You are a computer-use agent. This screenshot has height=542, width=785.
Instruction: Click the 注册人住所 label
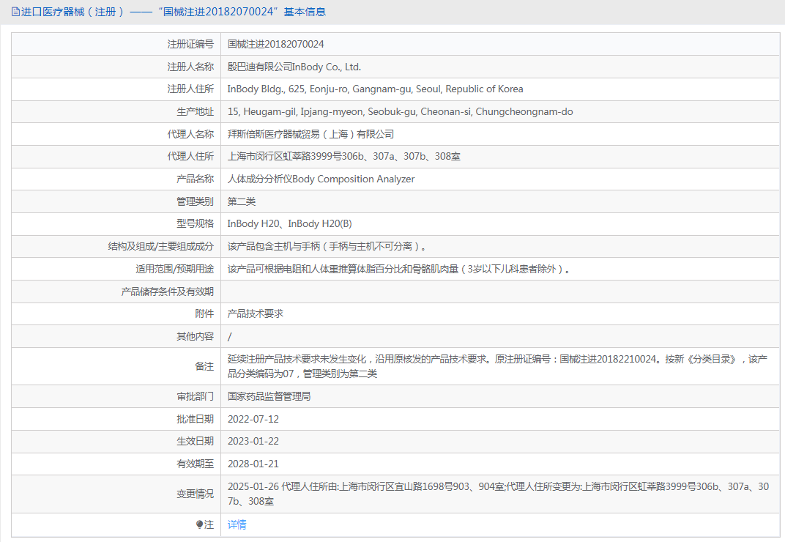[190, 89]
